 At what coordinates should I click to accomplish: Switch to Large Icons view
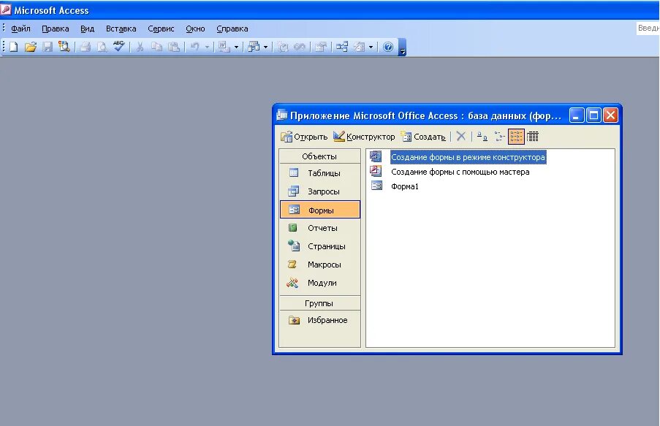point(482,137)
